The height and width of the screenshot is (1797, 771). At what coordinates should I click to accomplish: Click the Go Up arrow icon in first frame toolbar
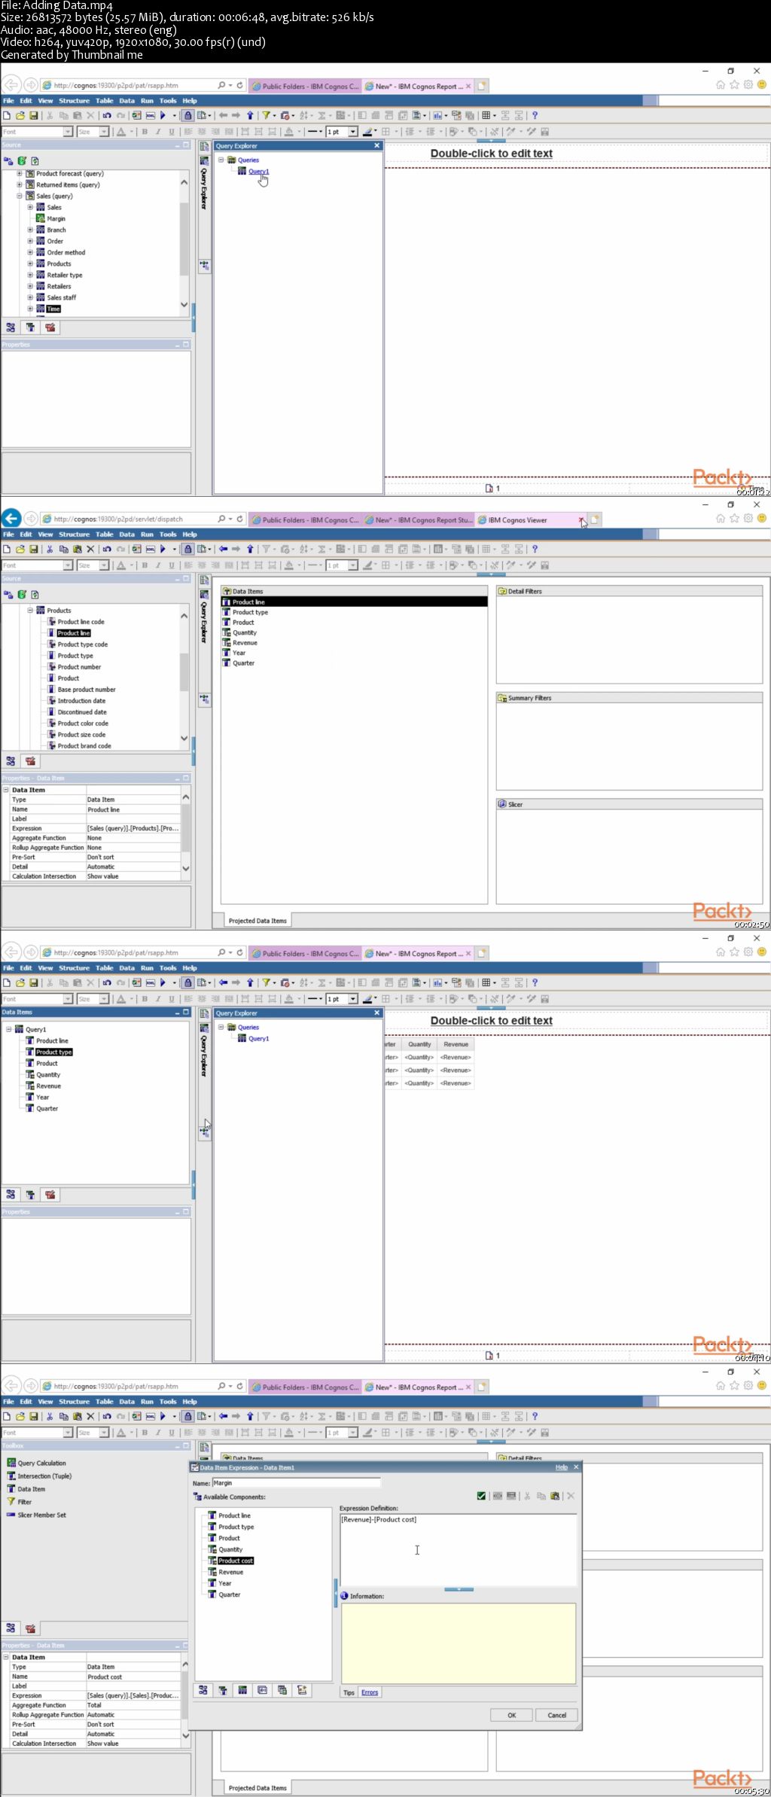click(250, 116)
